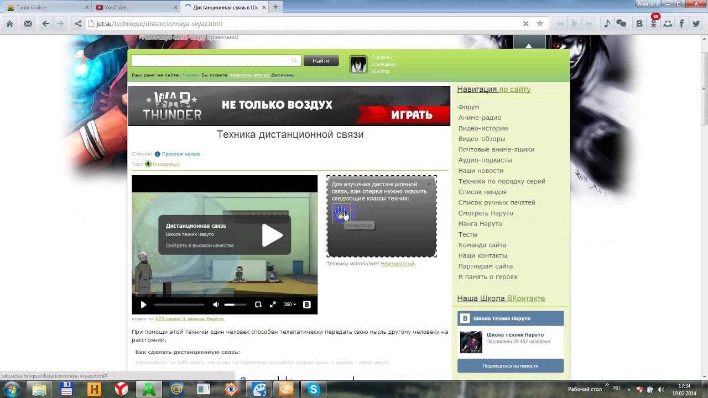Click the address bar URL field

pyautogui.click(x=303, y=24)
